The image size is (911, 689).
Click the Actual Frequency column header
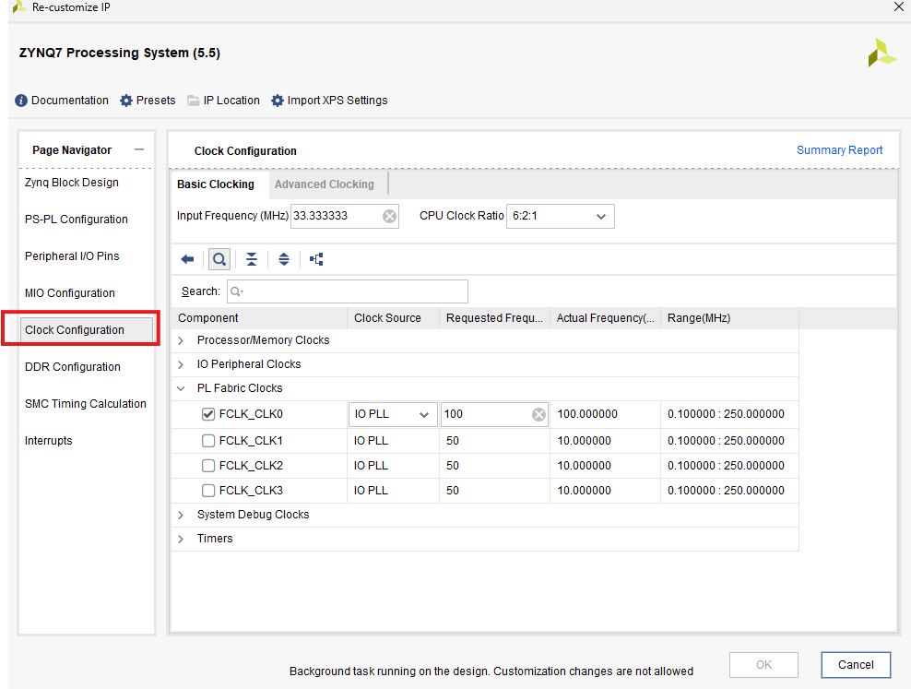pos(606,318)
